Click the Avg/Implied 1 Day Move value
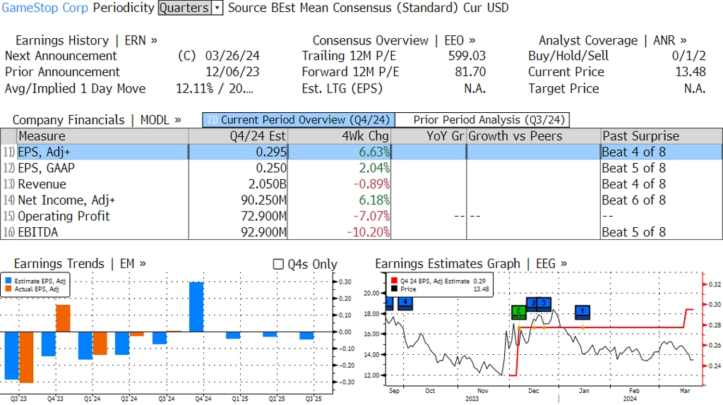Viewport: 723px width, 405px height. tap(215, 88)
